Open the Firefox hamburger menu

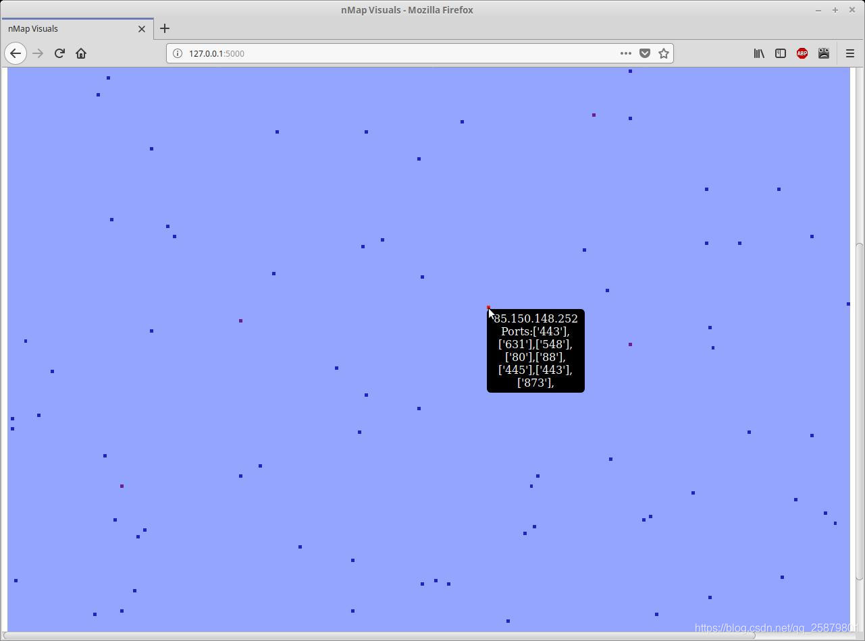pos(850,53)
